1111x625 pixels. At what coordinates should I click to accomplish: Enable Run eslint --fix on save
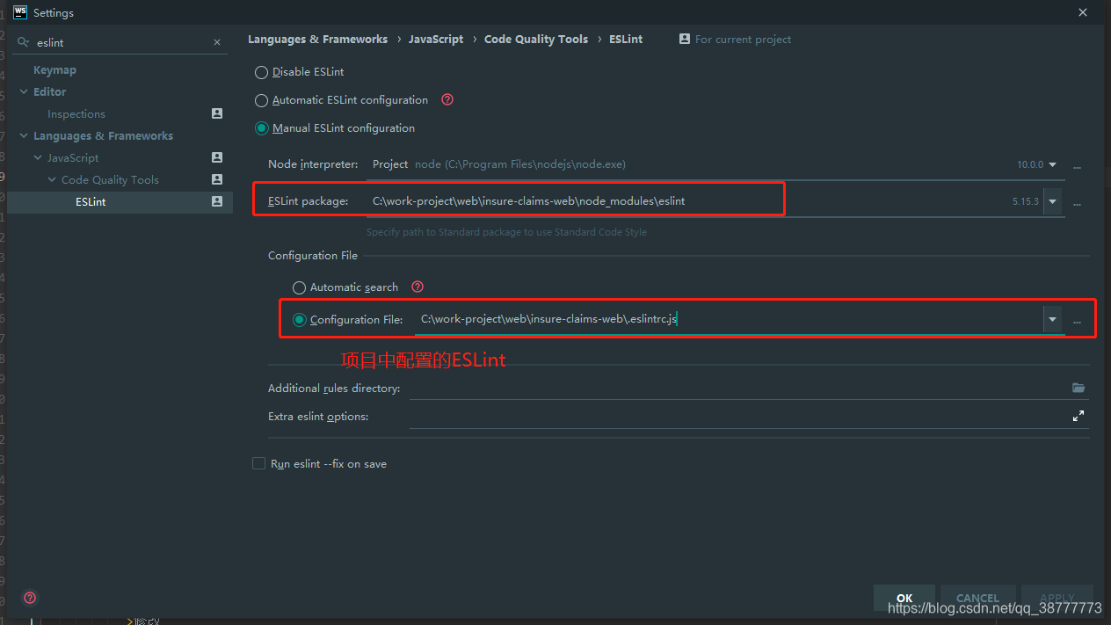click(x=258, y=463)
